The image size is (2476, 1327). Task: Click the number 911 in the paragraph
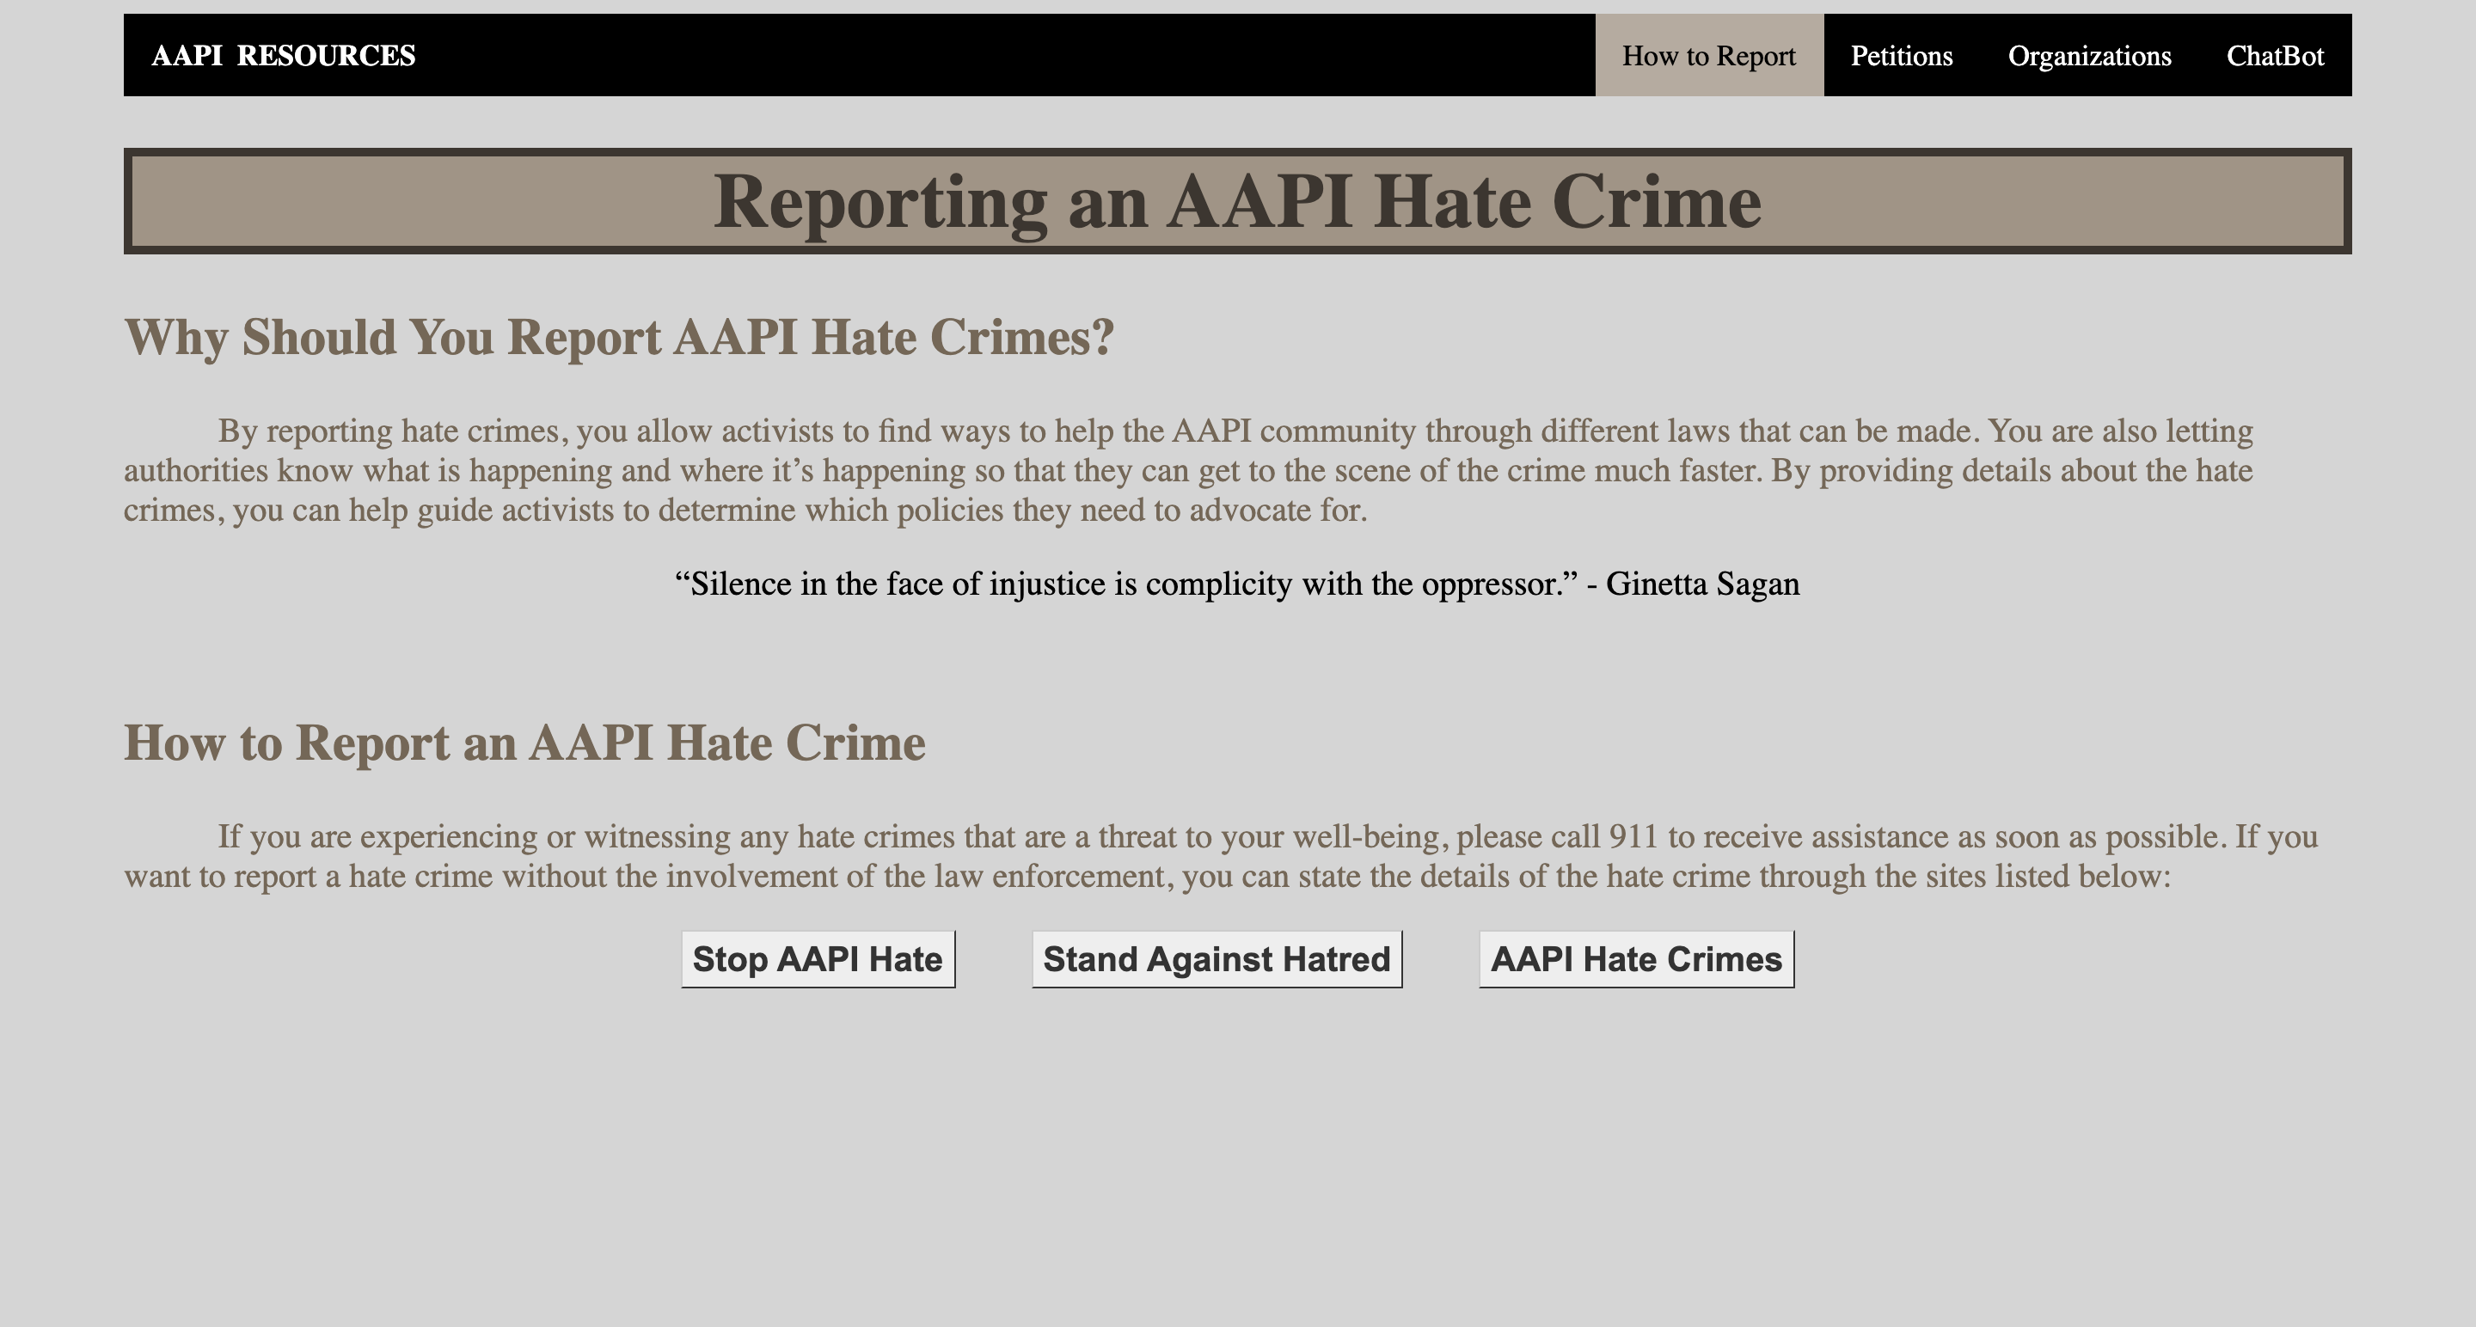click(1633, 837)
